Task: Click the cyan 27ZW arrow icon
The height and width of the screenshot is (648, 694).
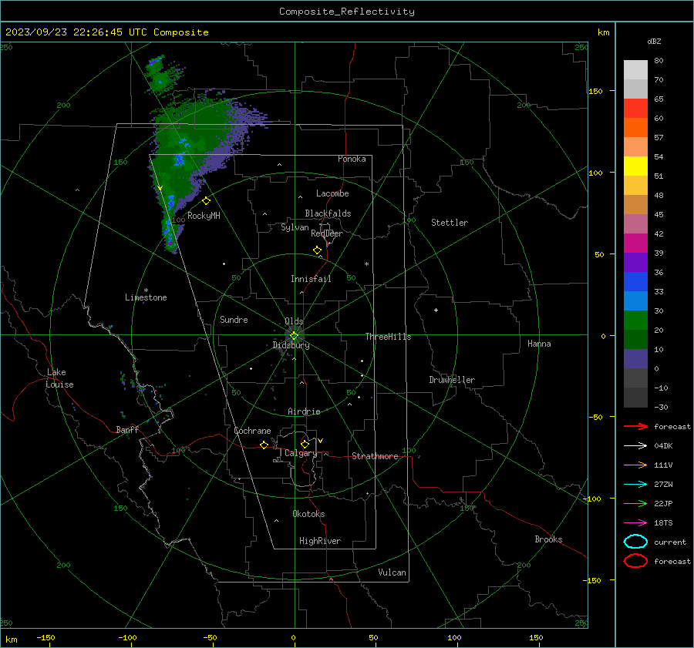Action: pos(635,485)
